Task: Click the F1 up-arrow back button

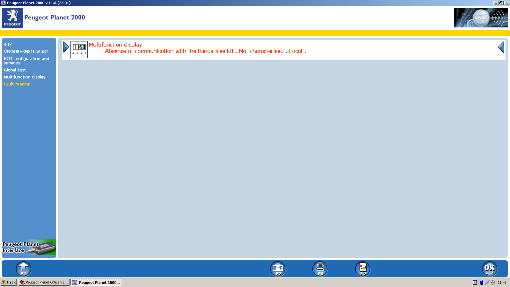Action: (x=24, y=269)
